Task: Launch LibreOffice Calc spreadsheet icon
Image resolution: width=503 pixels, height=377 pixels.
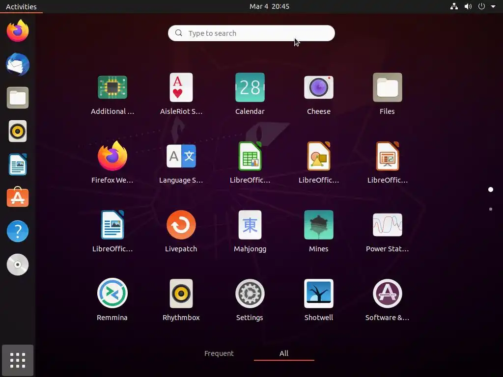Action: click(250, 156)
